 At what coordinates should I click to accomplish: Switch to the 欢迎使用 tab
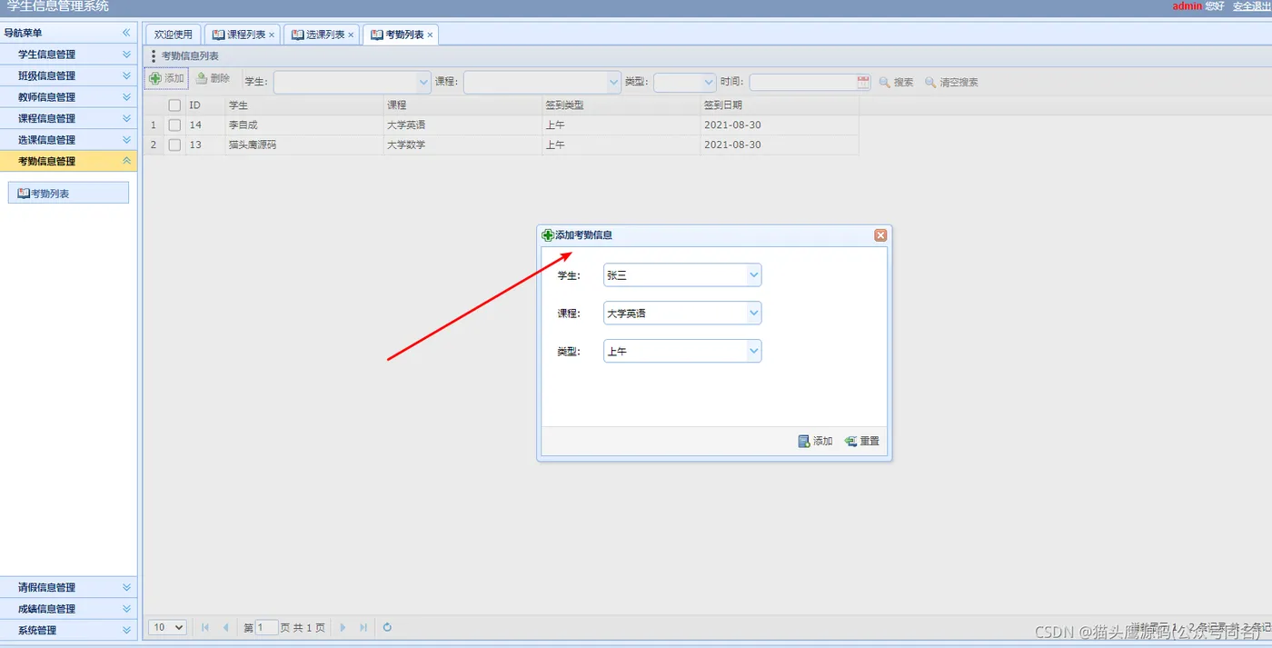173,35
